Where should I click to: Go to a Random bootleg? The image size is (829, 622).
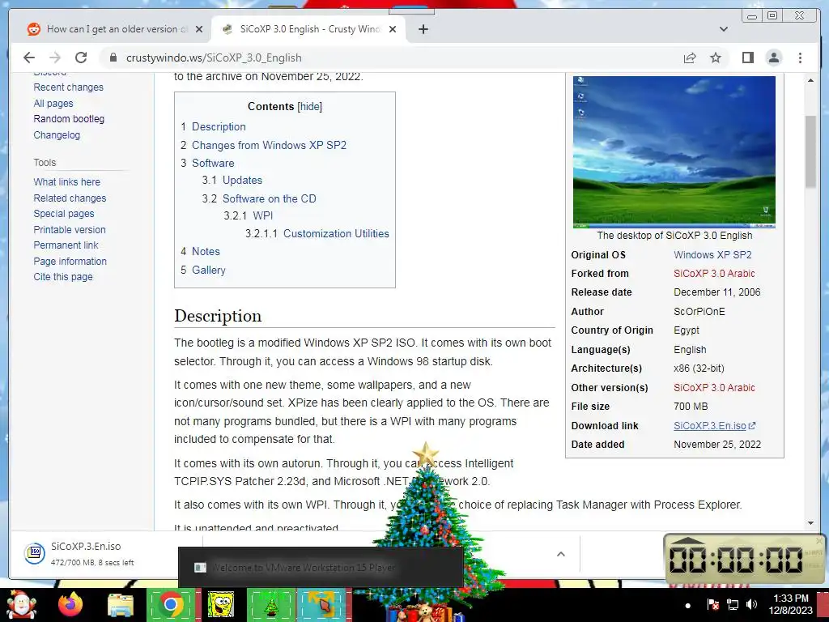tap(69, 119)
